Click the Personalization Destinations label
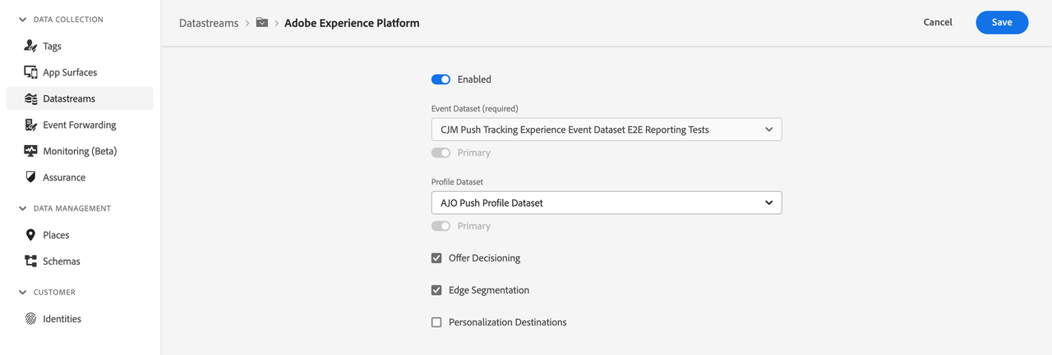The width and height of the screenshot is (1052, 355). click(x=508, y=322)
